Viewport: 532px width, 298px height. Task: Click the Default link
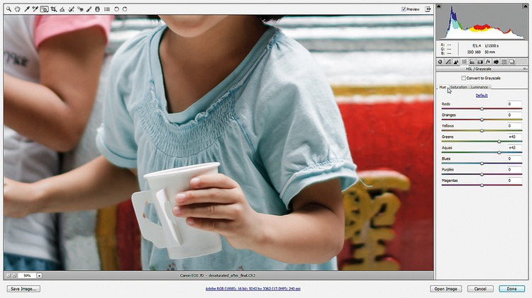click(x=482, y=96)
